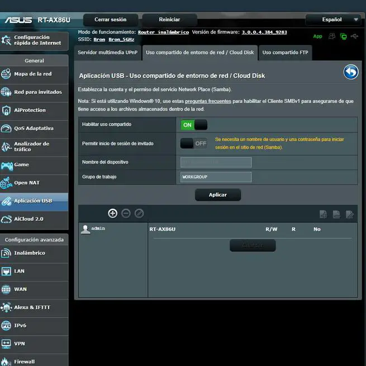Open WAN settings
This screenshot has width=366, height=366.
[34, 289]
